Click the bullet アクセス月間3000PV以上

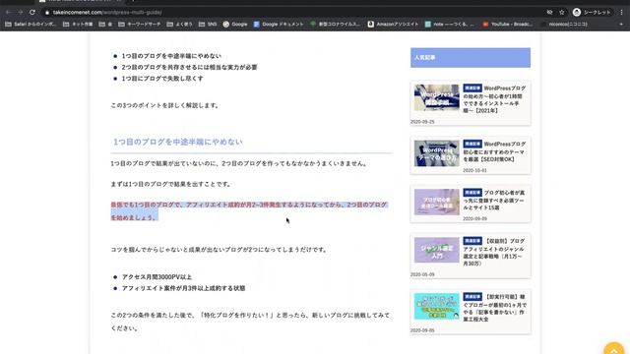click(157, 277)
